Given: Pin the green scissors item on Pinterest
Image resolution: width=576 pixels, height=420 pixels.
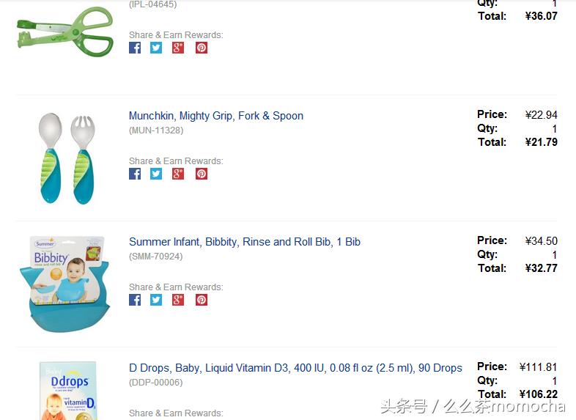Looking at the screenshot, I should tap(202, 48).
